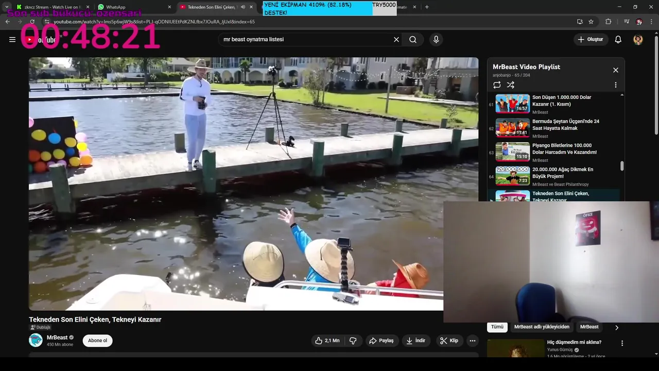Clear the search box with the X icon
Image resolution: width=659 pixels, height=371 pixels.
396,40
